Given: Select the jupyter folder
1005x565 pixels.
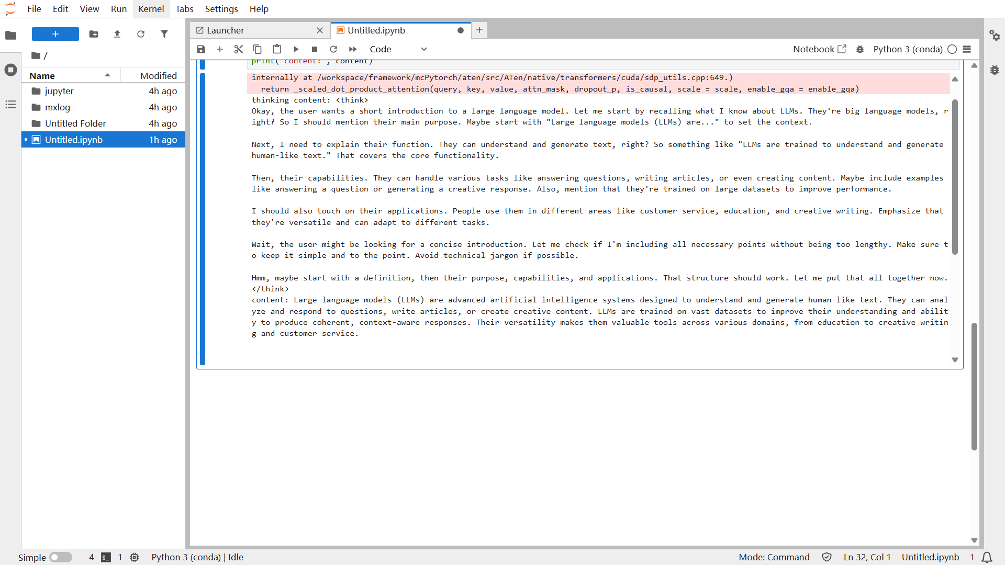Looking at the screenshot, I should (x=103, y=91).
